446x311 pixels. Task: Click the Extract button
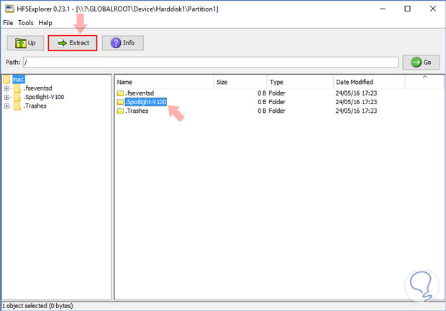(x=73, y=43)
